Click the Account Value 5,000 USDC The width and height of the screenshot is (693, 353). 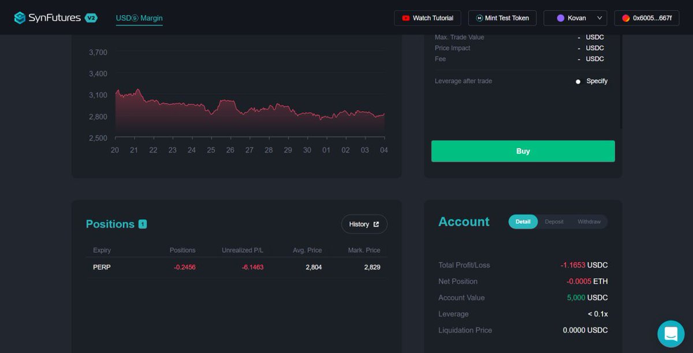[x=587, y=298]
